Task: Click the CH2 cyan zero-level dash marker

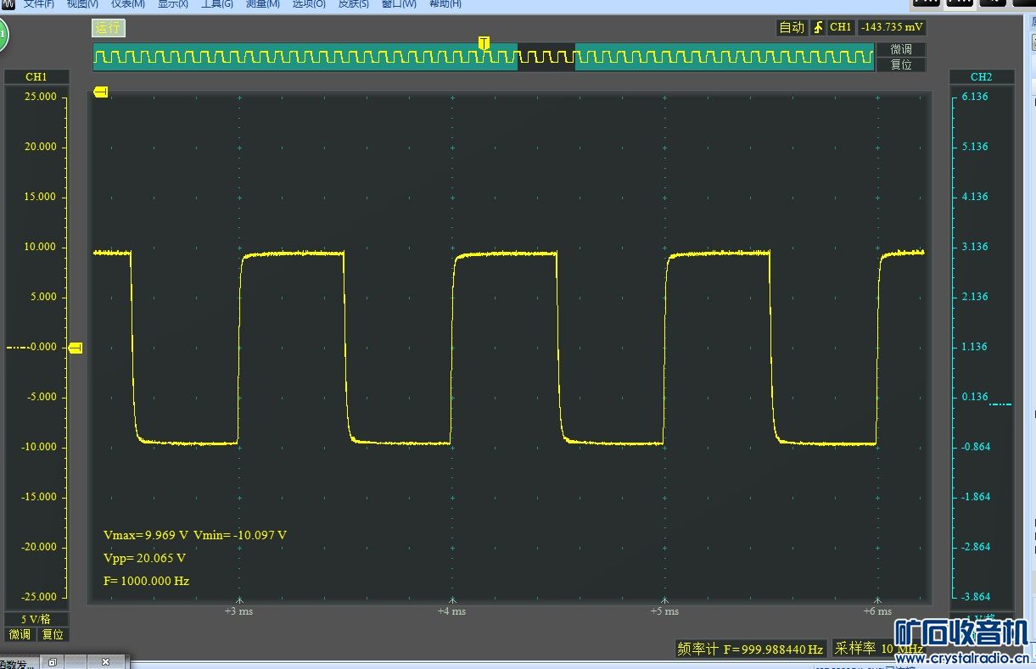Action: [x=1000, y=404]
